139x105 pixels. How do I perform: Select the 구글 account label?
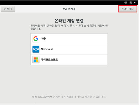coord(43,39)
